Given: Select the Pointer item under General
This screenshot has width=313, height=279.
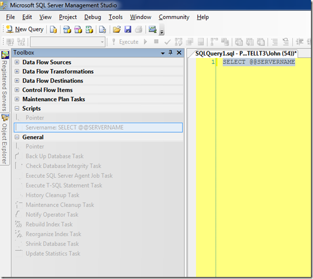Looking at the screenshot, I should coord(98,147).
